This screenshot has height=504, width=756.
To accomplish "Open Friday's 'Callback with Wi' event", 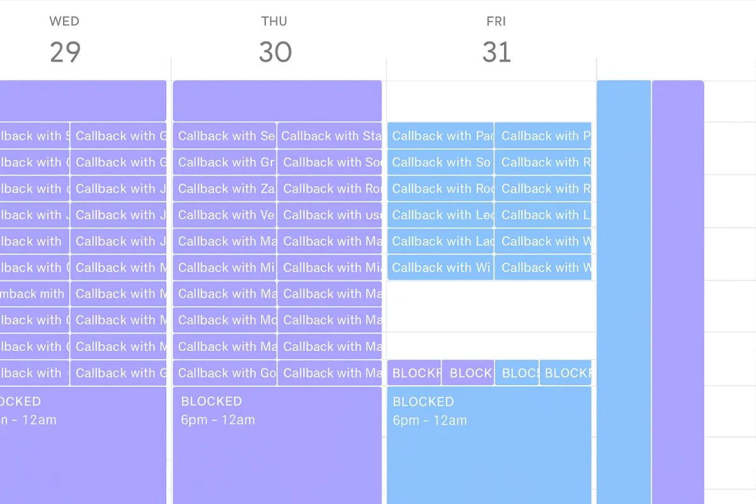I will [x=440, y=268].
